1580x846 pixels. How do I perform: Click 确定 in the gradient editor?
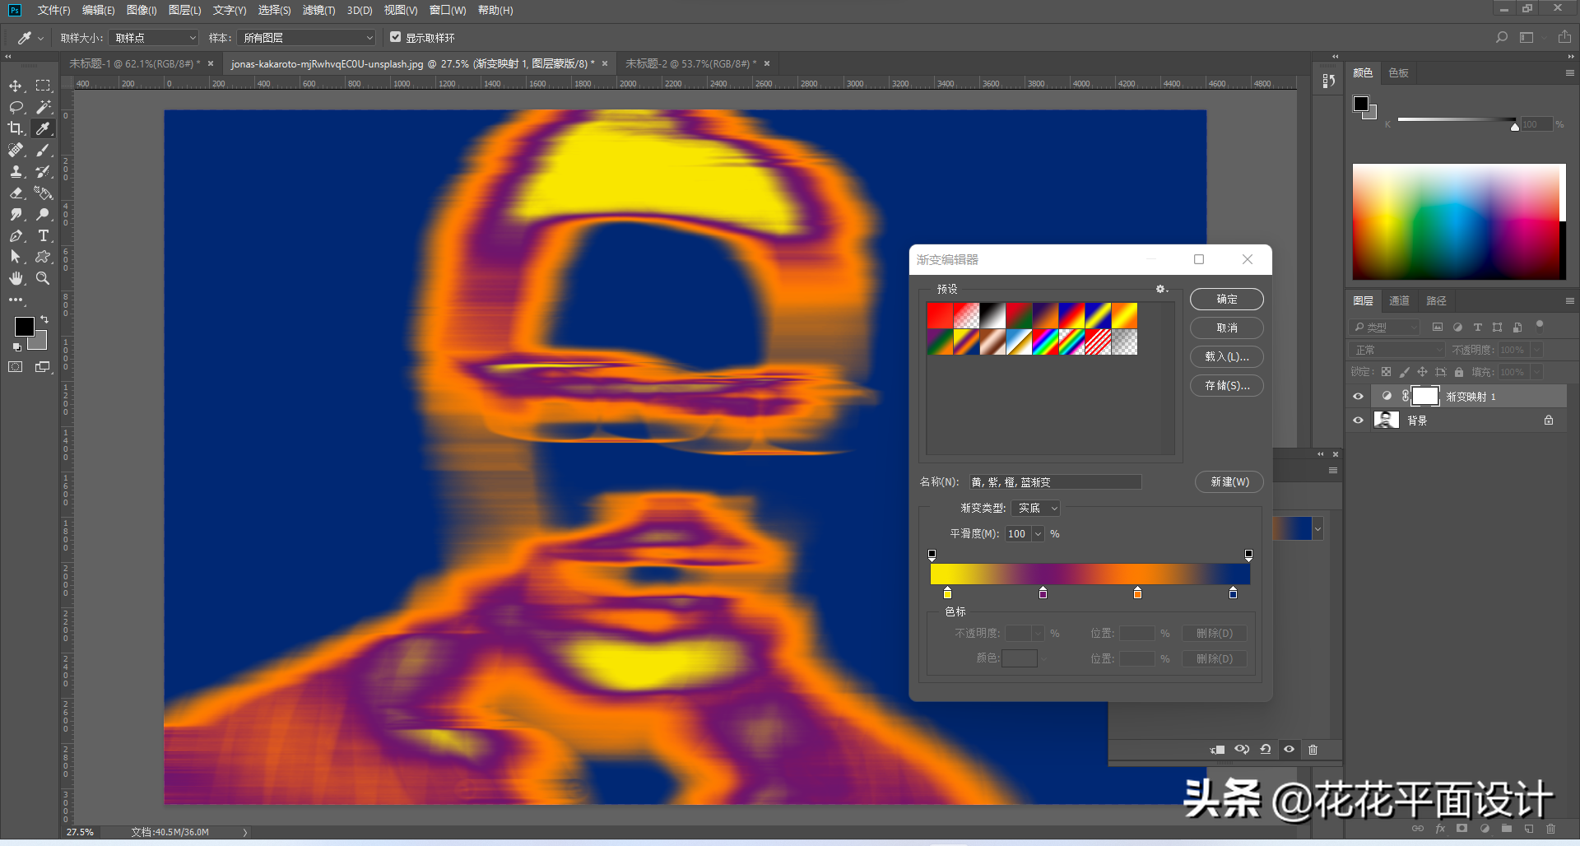pos(1226,300)
